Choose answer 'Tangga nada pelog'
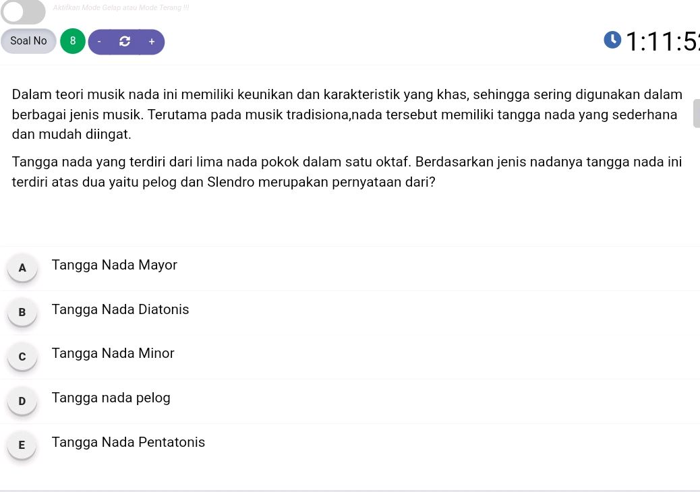 coord(111,398)
